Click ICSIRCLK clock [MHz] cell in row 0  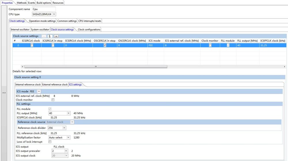coord(78,45)
